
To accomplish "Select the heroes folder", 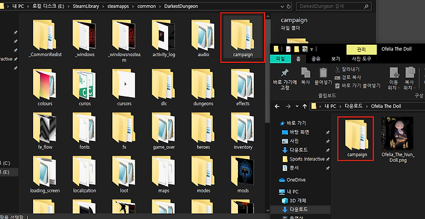I will click(x=203, y=131).
